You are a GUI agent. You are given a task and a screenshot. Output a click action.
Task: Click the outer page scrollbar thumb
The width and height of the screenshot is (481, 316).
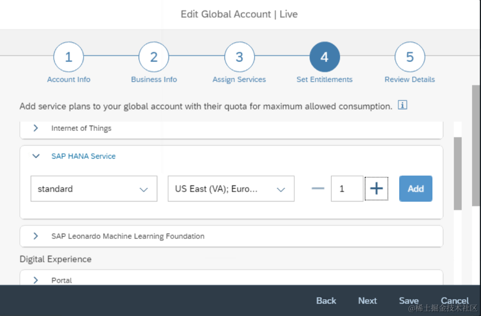[x=476, y=146]
